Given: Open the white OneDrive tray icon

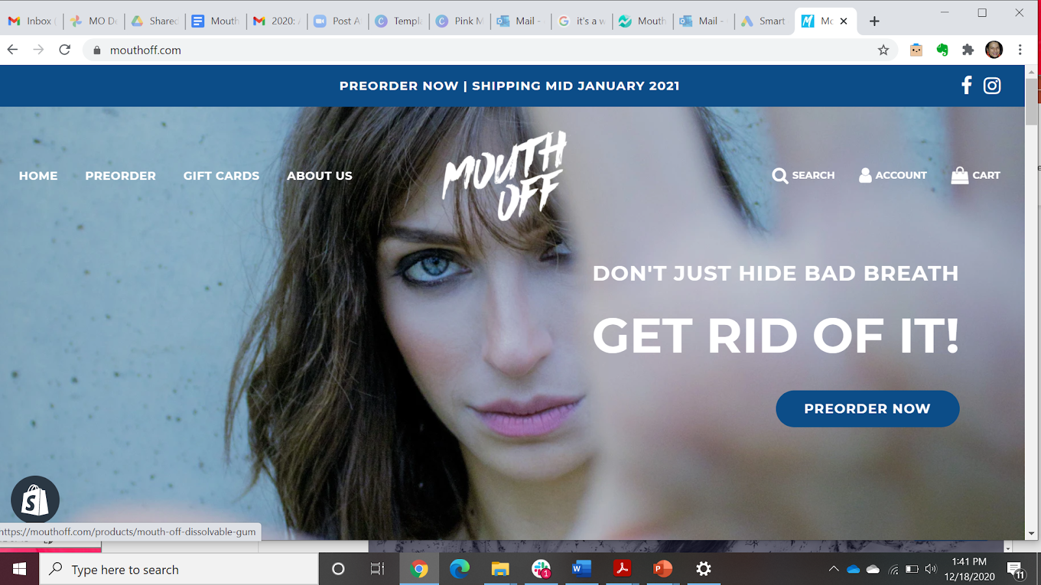Looking at the screenshot, I should tap(873, 569).
